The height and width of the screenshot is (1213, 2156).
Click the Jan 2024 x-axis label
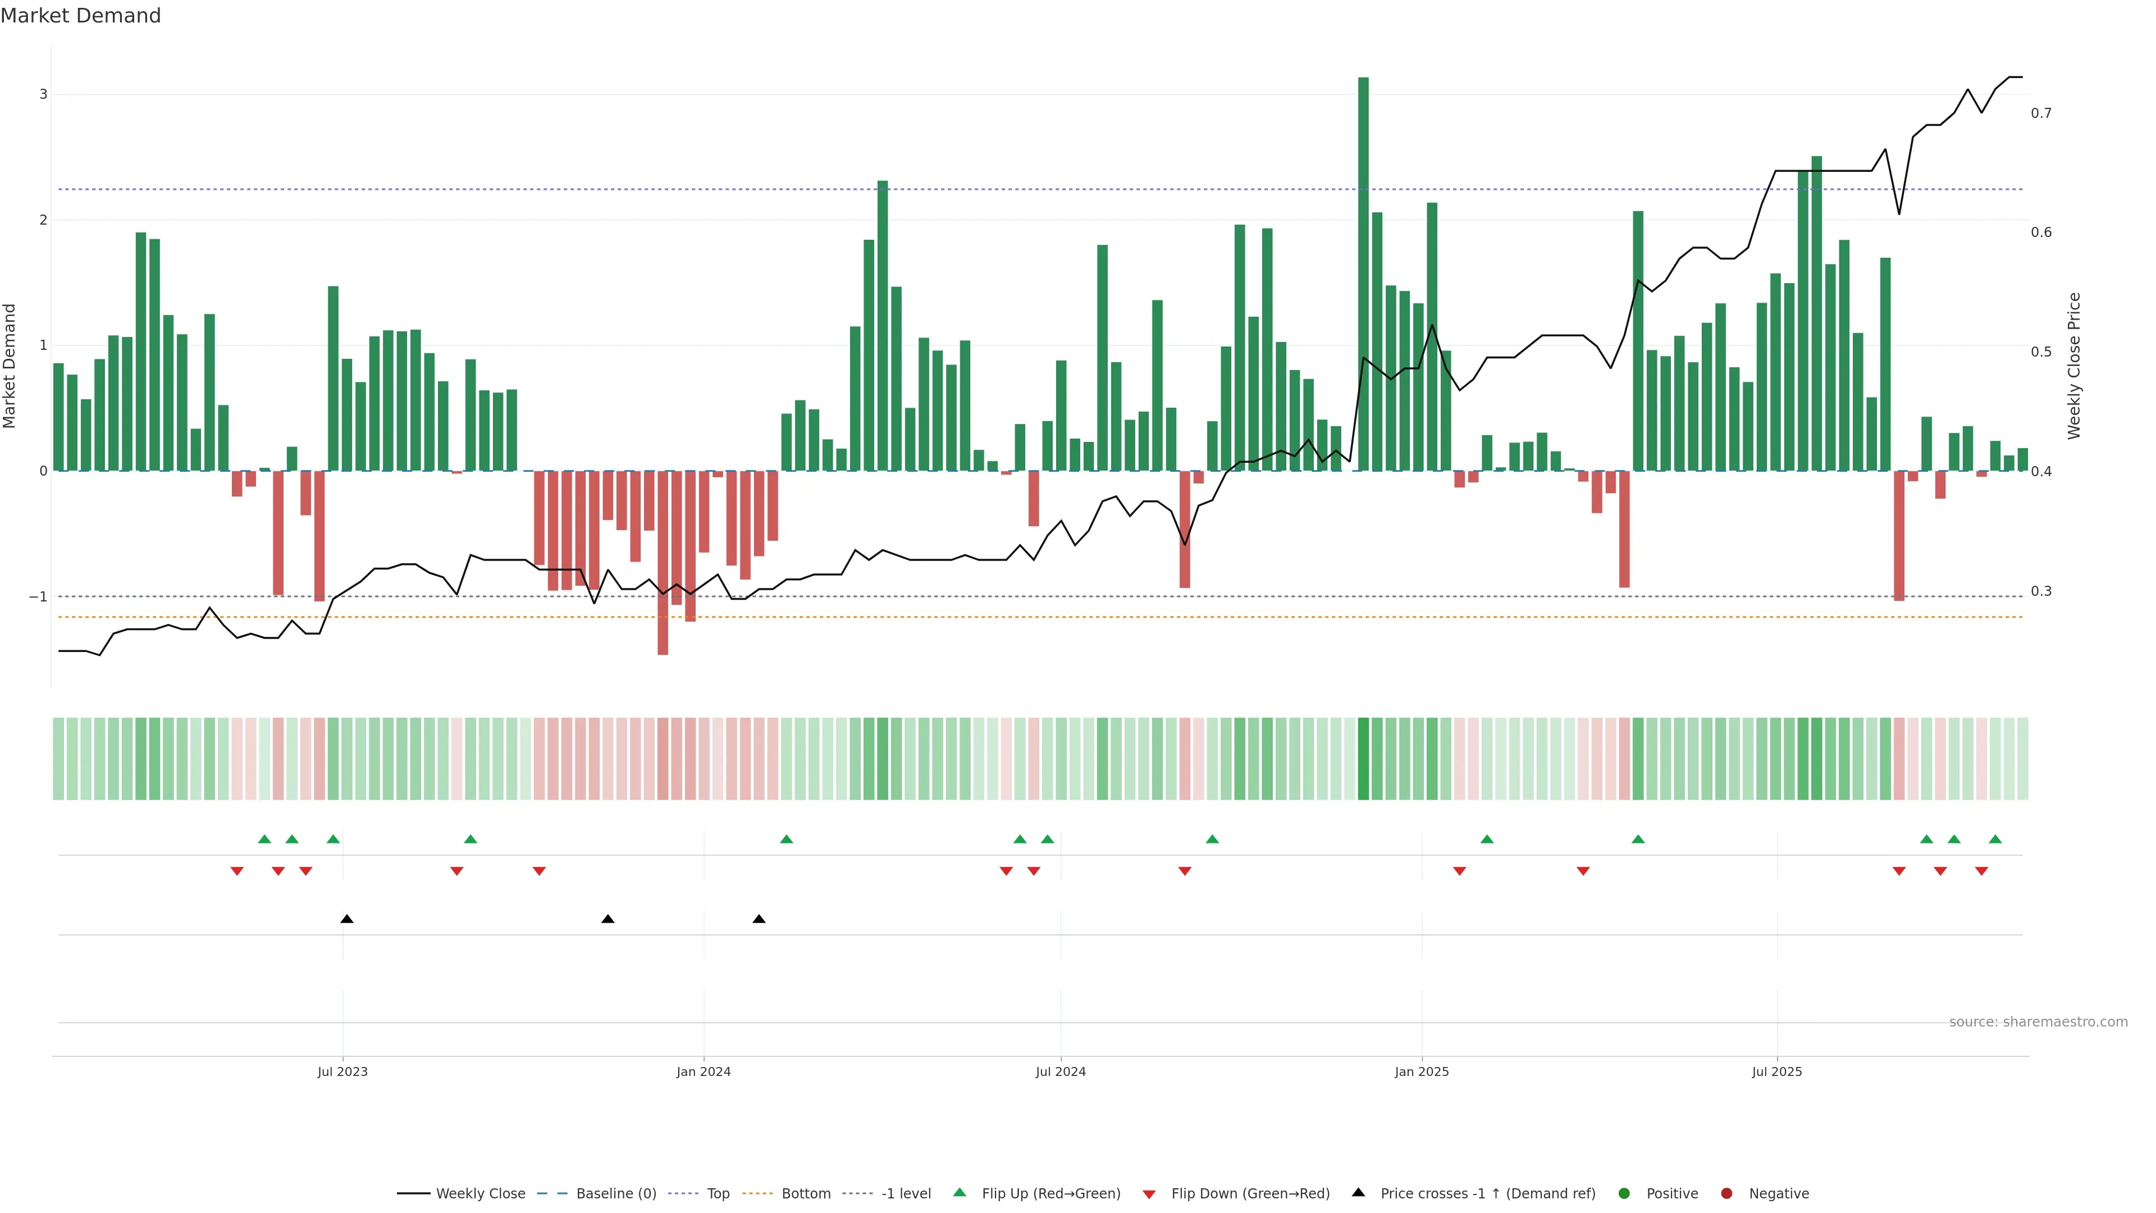click(703, 1071)
